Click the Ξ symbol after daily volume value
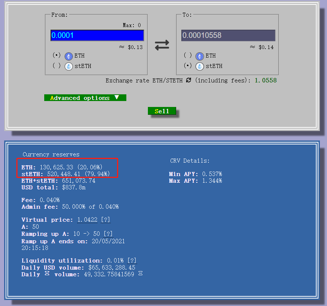 [140, 273]
